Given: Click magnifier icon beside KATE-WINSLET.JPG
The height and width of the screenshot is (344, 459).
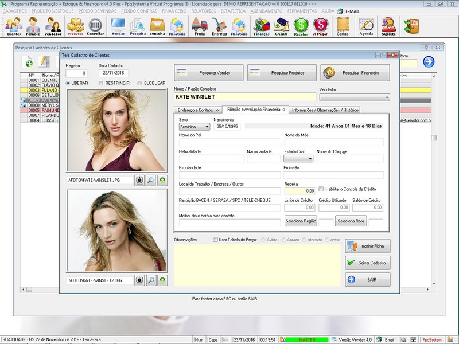Looking at the screenshot, I should (151, 180).
